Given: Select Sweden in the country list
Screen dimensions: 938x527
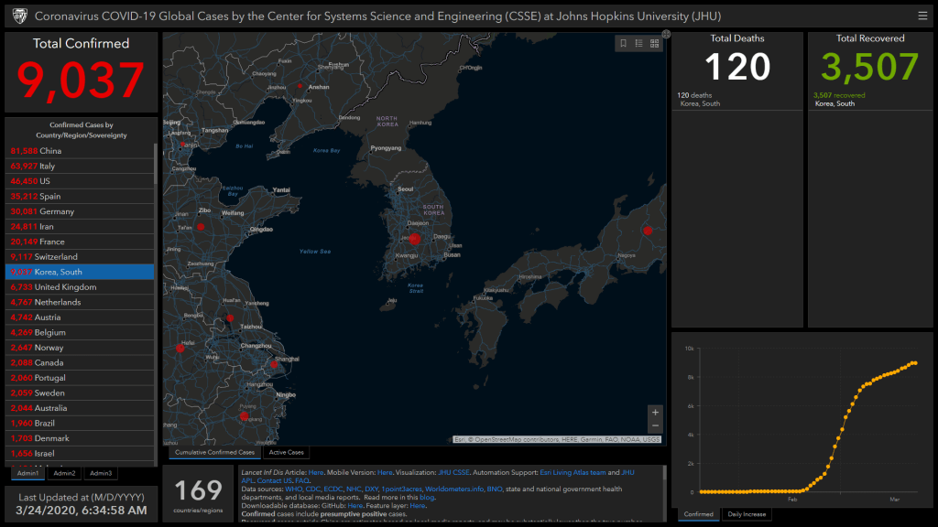Looking at the screenshot, I should tap(80, 393).
